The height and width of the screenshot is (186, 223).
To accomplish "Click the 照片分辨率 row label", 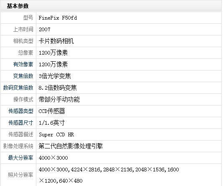I will (x=21, y=175).
